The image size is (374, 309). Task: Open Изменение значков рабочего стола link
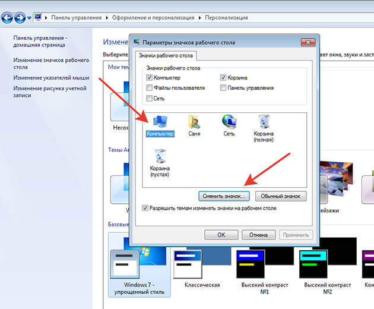[51, 64]
